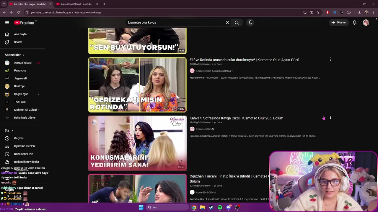Go back in the browser
Screen dimensions: 378x212
tap(4, 12)
